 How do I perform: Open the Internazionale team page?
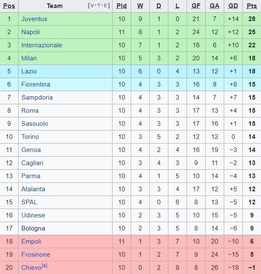(x=41, y=45)
